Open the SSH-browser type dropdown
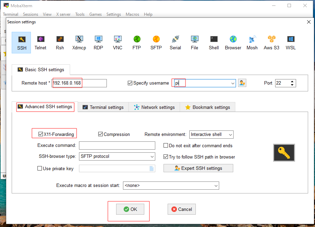 coord(152,156)
